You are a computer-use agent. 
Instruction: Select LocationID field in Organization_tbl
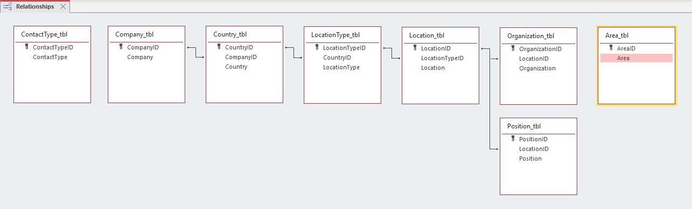[x=534, y=59]
